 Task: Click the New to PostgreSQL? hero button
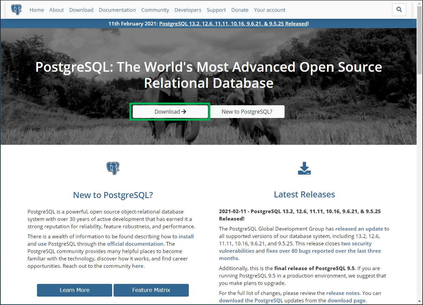click(247, 112)
